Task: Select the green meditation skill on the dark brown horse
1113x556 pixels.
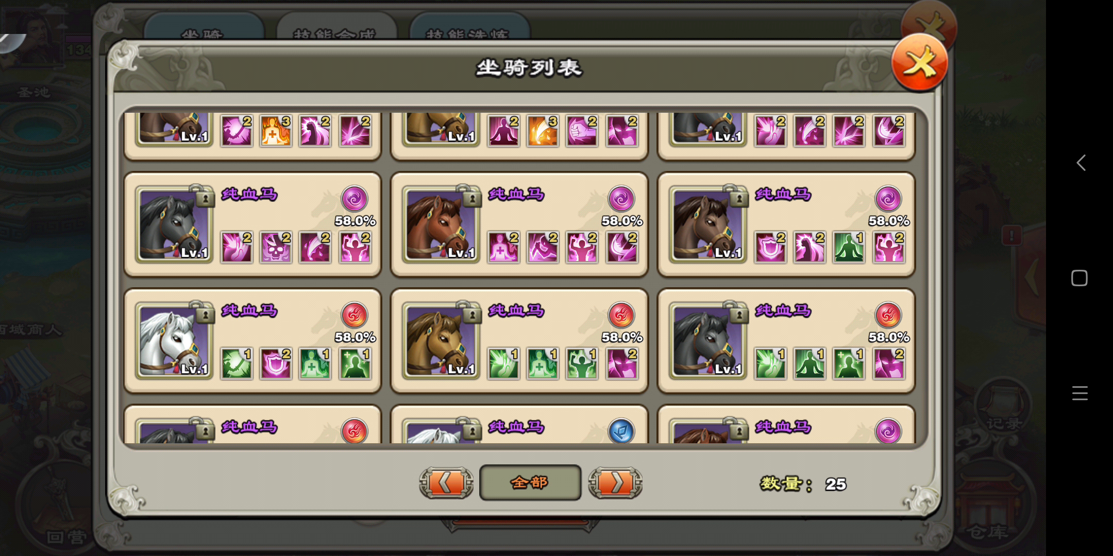Action: click(x=849, y=248)
